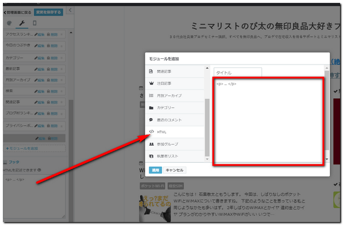343x225 pixels.
Task: Edit the 検索 module
Action: (39, 91)
